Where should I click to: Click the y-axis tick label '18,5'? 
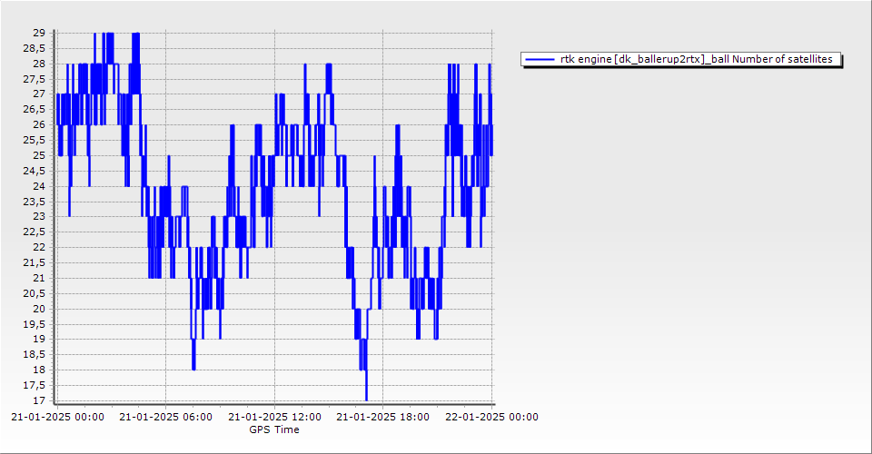[x=35, y=354]
